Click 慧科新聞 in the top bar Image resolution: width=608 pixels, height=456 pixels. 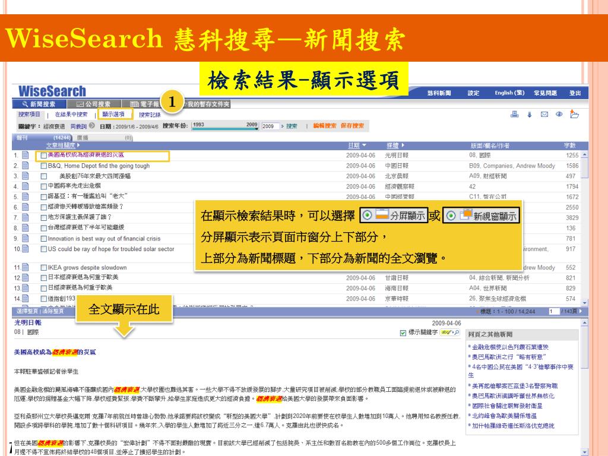pyautogui.click(x=439, y=93)
